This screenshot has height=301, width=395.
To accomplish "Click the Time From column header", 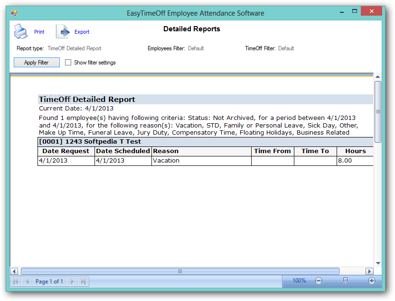I will tap(273, 151).
